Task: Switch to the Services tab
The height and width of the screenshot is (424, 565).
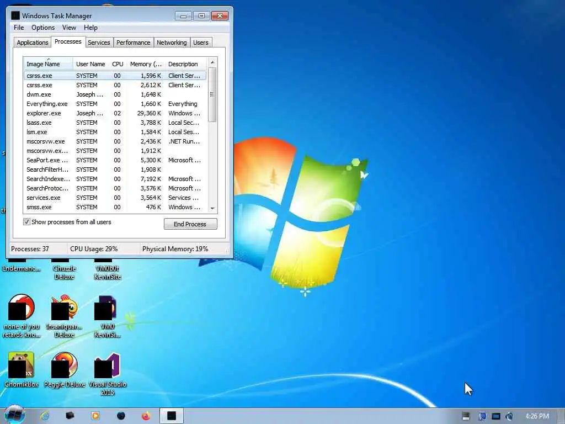Action: click(x=99, y=43)
